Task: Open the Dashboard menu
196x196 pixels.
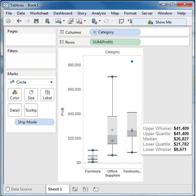Action: pos(63,13)
